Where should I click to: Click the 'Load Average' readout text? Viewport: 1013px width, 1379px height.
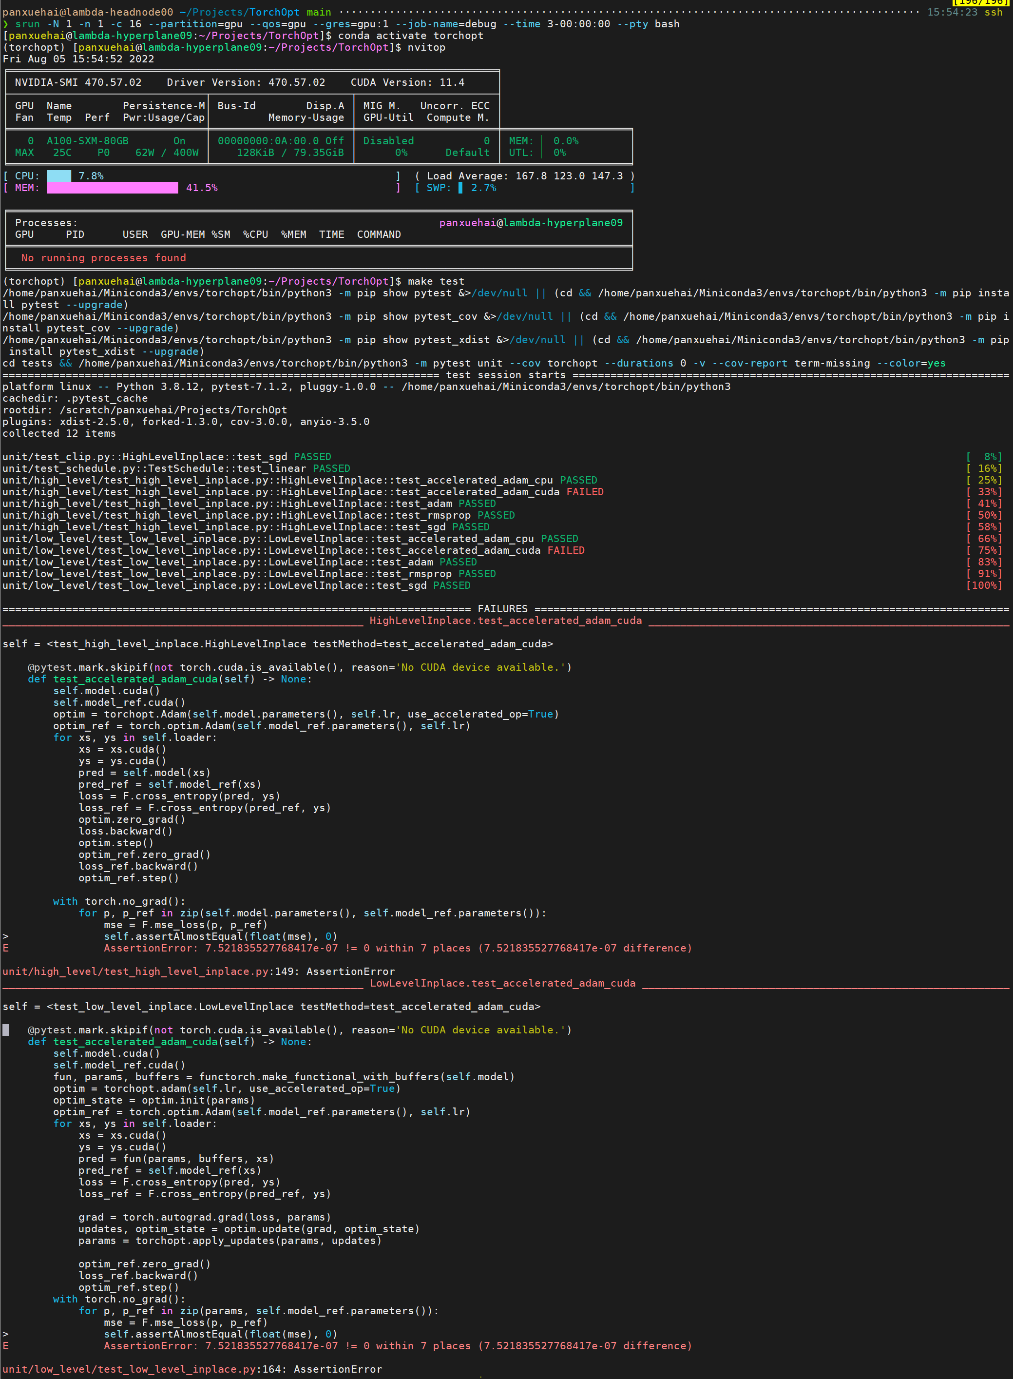(x=467, y=176)
